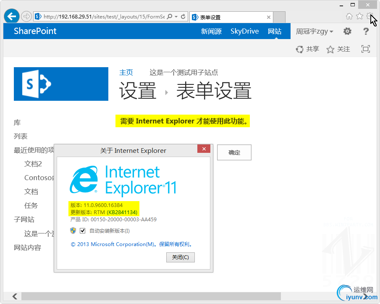Click the browser forward arrow

coord(26,16)
